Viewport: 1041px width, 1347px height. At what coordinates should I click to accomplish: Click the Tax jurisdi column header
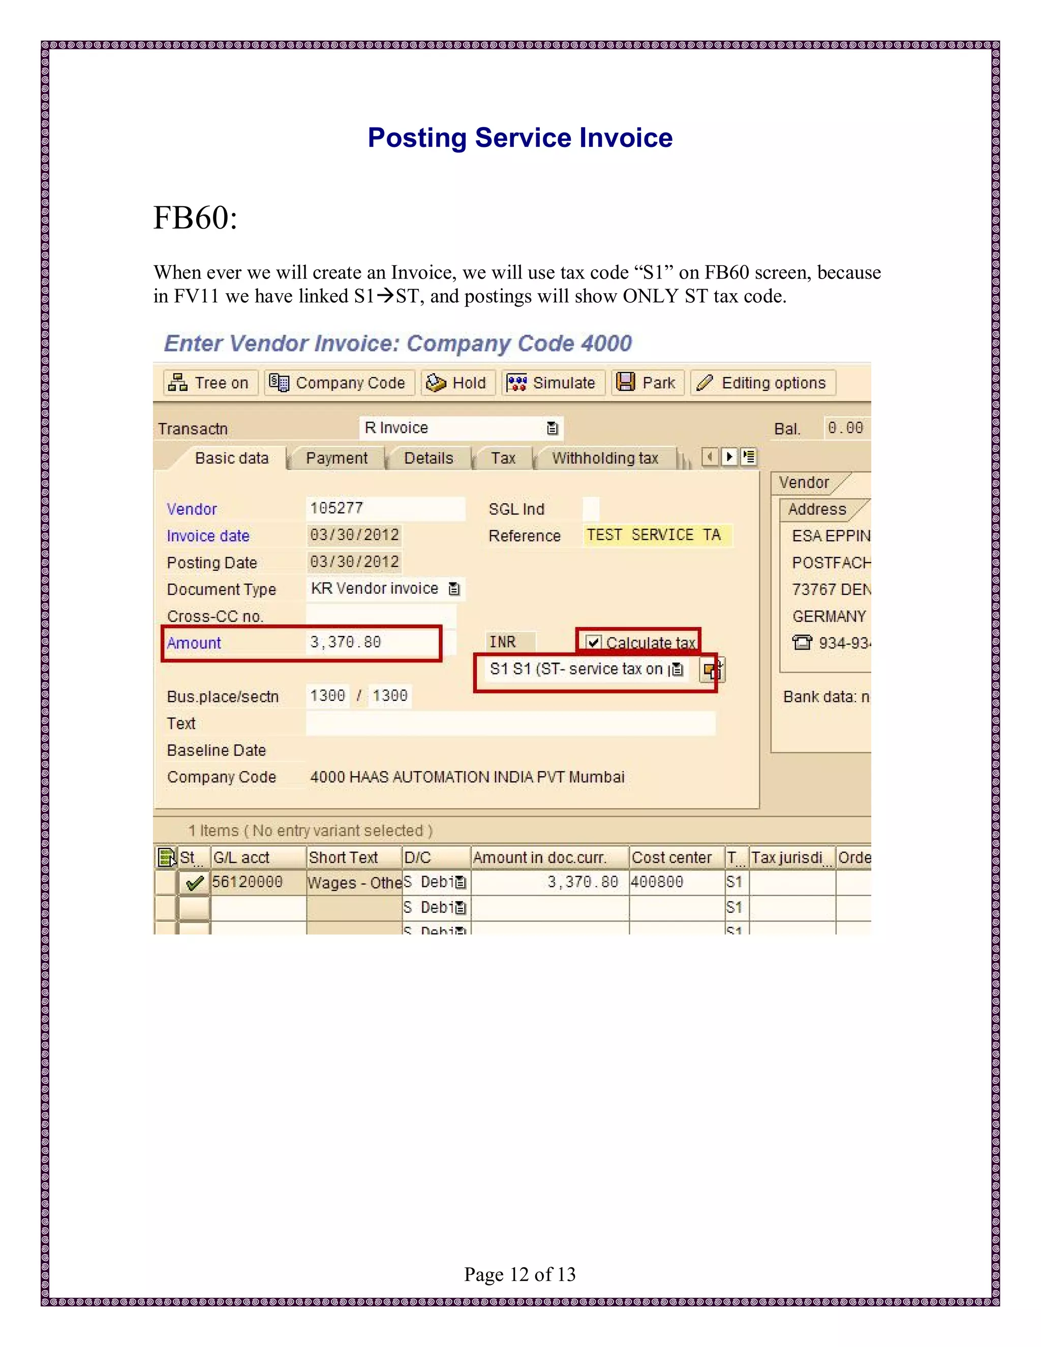792,858
